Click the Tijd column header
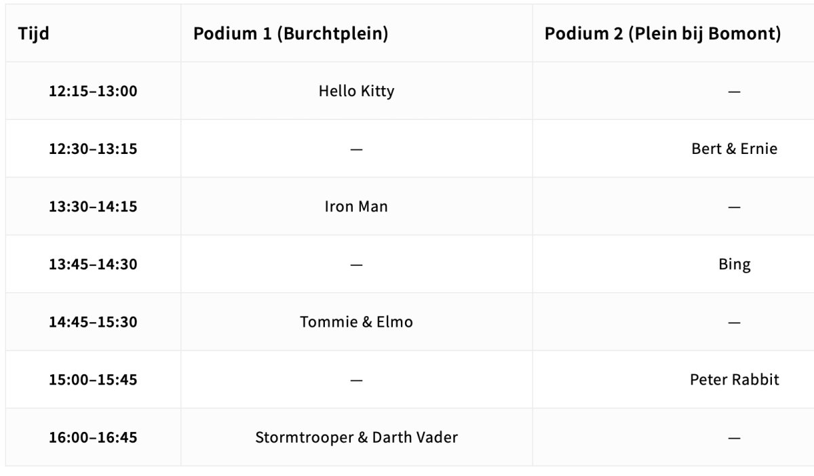814x476 pixels. coord(34,34)
